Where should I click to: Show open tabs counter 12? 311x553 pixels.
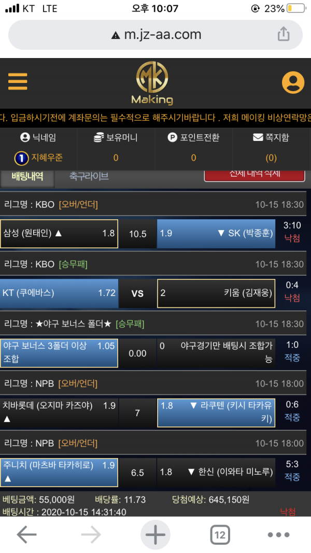coord(220,535)
